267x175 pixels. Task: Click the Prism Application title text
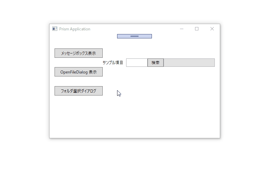[x=75, y=29]
